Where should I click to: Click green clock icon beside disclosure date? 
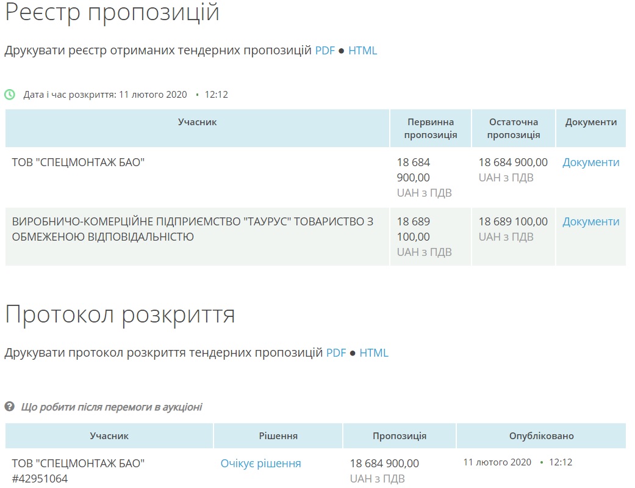(10, 95)
